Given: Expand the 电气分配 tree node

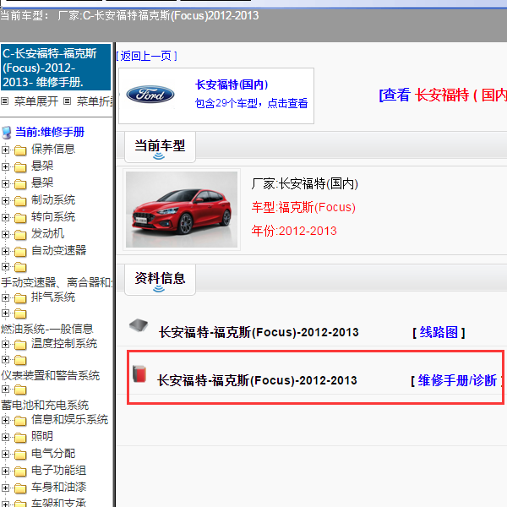Looking at the screenshot, I should 5,454.
